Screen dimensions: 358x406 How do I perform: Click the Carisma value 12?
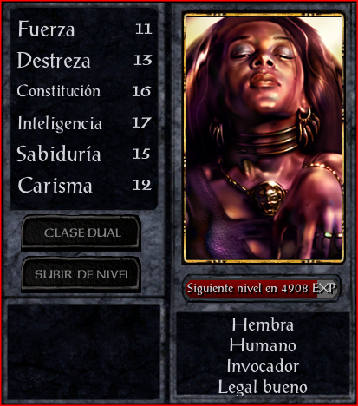pos(142,185)
